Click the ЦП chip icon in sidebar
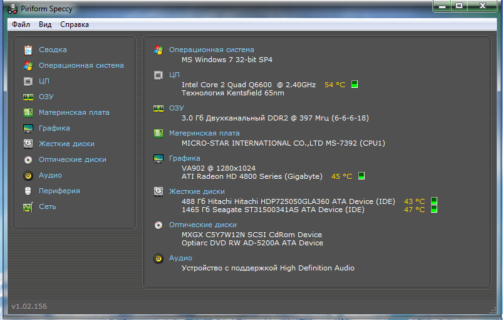 pyautogui.click(x=28, y=82)
